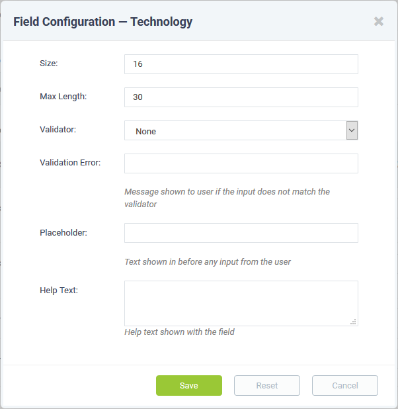Focus the Max Length input field
Screen dimensions: 398x409
241,97
